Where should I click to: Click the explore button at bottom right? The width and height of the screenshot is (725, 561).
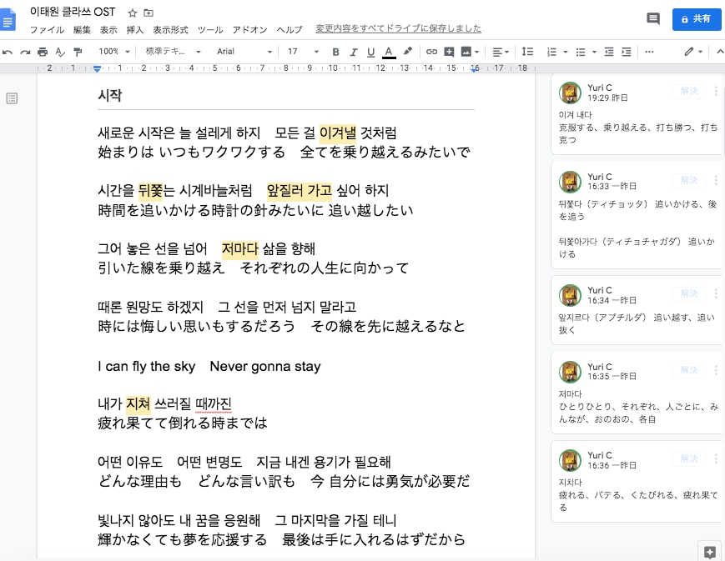710,552
